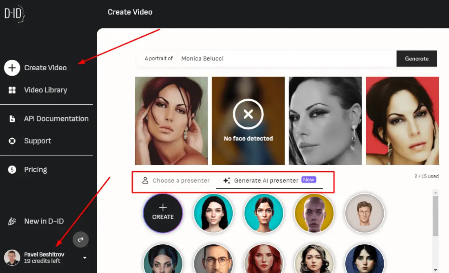Select the red-background generated portrait
Viewport: 449px width, 273px height.
click(402, 121)
